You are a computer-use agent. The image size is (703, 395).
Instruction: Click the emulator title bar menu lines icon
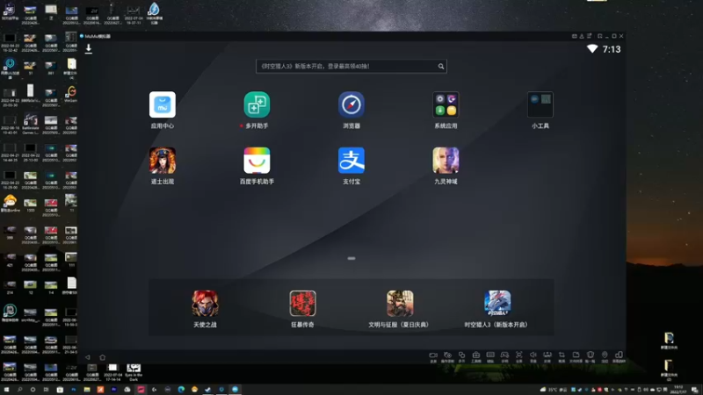tap(589, 36)
